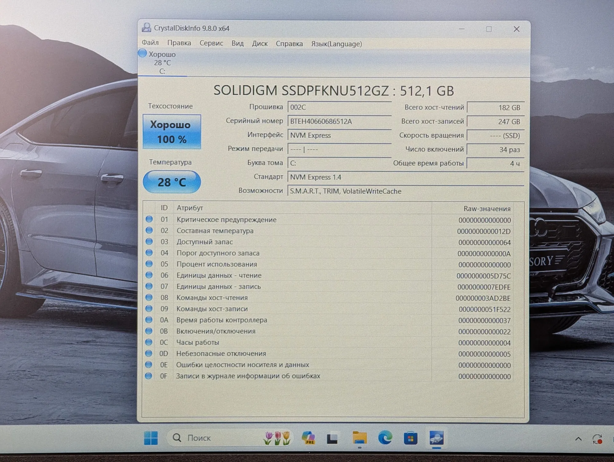Click the firmware field 002C
This screenshot has width=614, height=462.
pyautogui.click(x=340, y=107)
